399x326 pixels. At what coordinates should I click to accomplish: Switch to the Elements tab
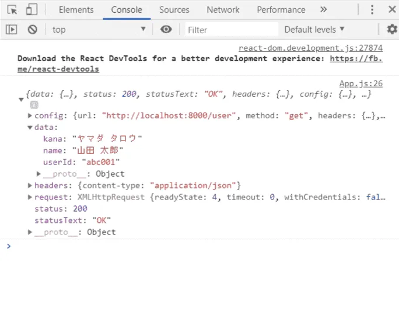click(x=76, y=10)
